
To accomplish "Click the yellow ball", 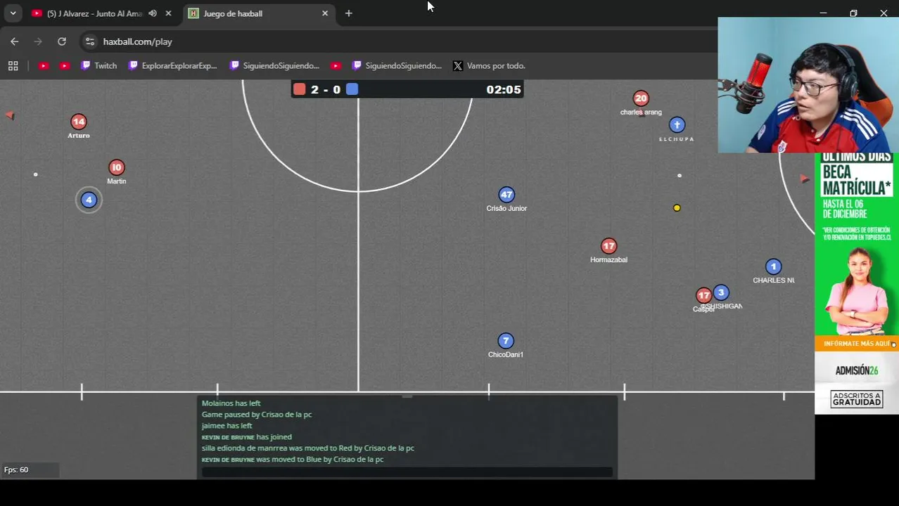I will point(677,208).
